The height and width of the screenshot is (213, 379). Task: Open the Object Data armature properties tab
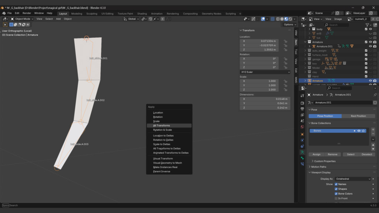[302, 152]
